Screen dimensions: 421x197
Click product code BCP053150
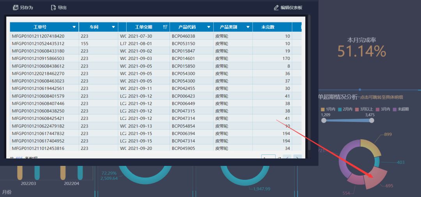[x=183, y=44]
